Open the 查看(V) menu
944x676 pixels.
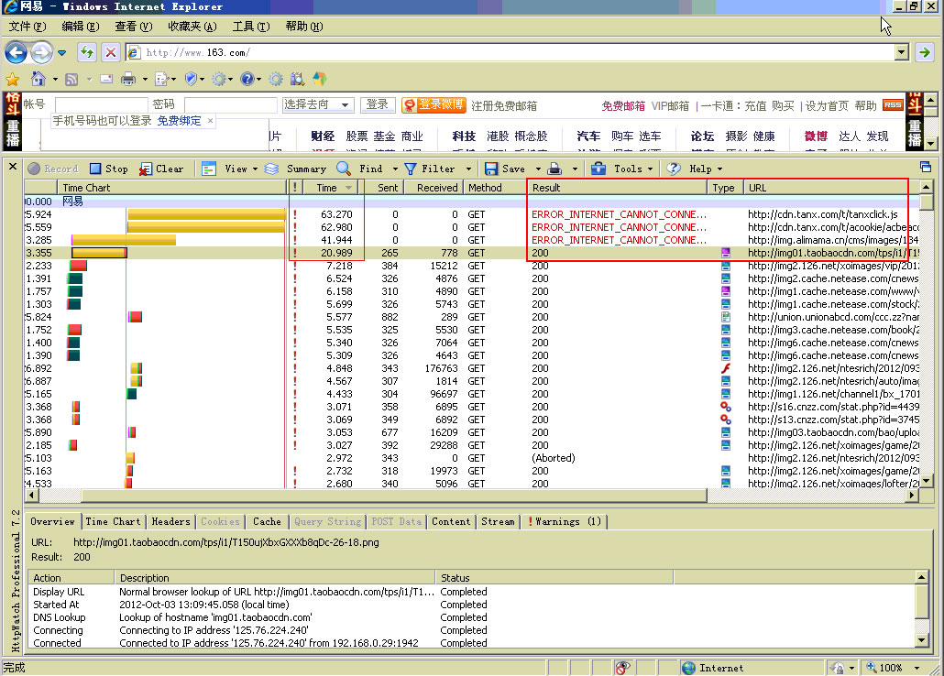133,27
